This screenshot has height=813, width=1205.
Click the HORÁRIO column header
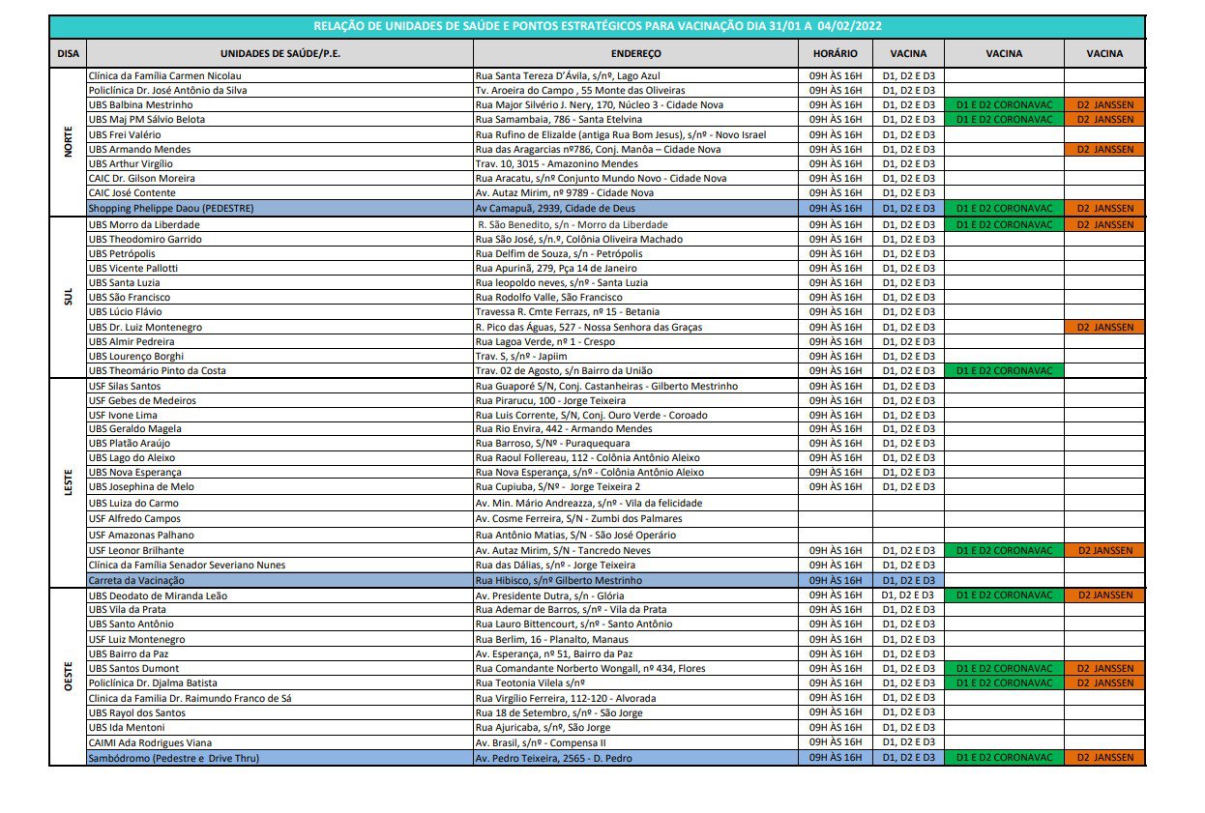click(x=835, y=54)
